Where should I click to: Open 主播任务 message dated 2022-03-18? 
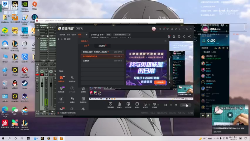(102, 61)
